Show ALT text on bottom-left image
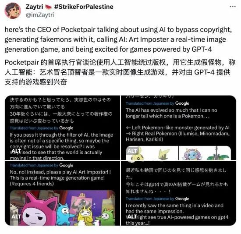The height and width of the screenshot is (234, 241). point(16,216)
